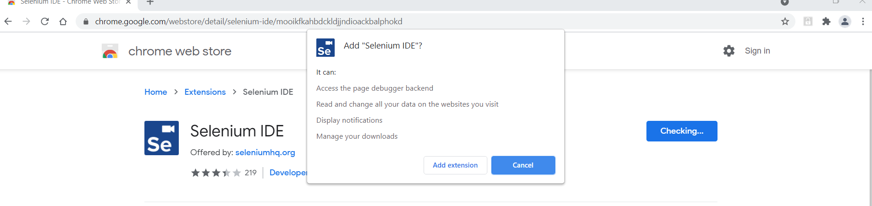Viewport: 872px width, 206px height.
Task: Click Add extension in dialog
Action: (455, 165)
